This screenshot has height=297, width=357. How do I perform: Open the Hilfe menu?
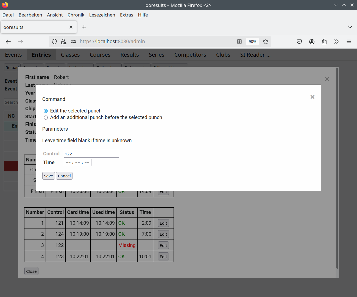(143, 15)
